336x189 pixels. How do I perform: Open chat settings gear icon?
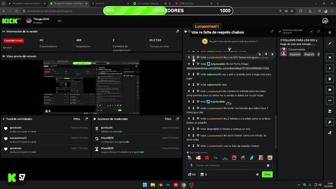click(257, 174)
